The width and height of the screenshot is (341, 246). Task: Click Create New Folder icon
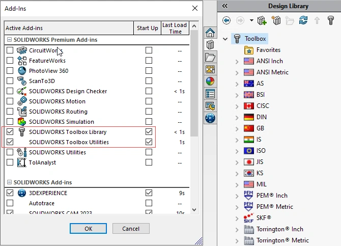click(290, 21)
